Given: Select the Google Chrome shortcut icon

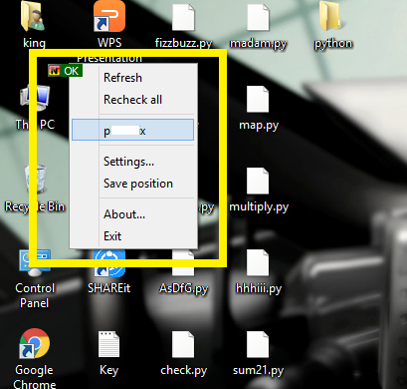Looking at the screenshot, I should pos(35,344).
